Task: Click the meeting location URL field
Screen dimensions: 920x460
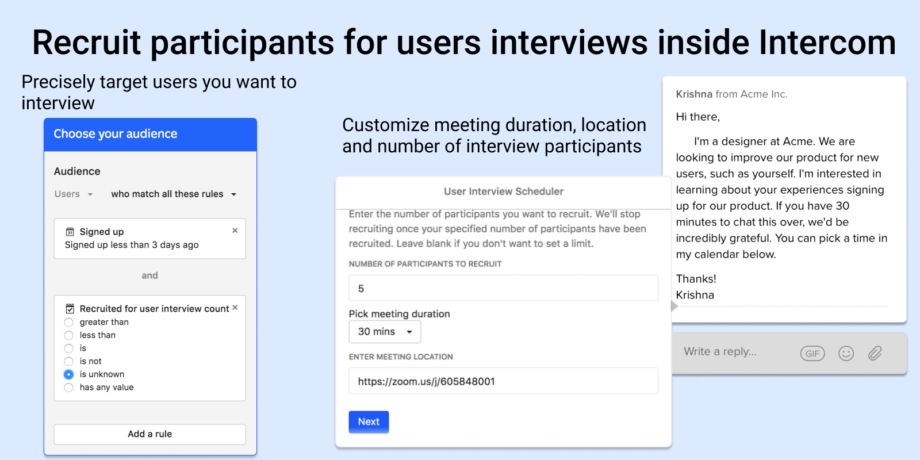Action: tap(503, 381)
